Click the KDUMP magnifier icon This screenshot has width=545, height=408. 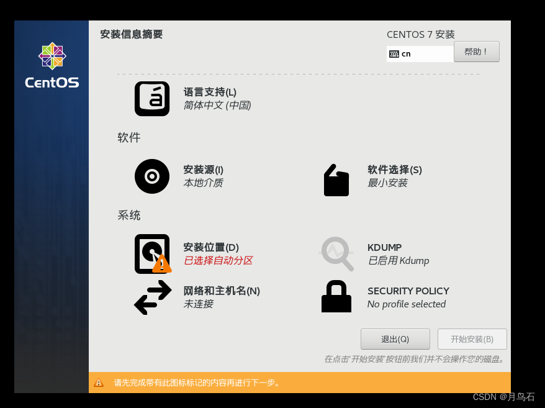pos(336,254)
